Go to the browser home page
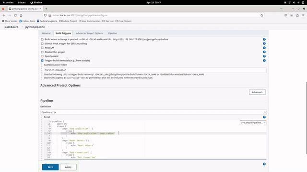Viewport: 307px width, 172px height. click(21, 15)
